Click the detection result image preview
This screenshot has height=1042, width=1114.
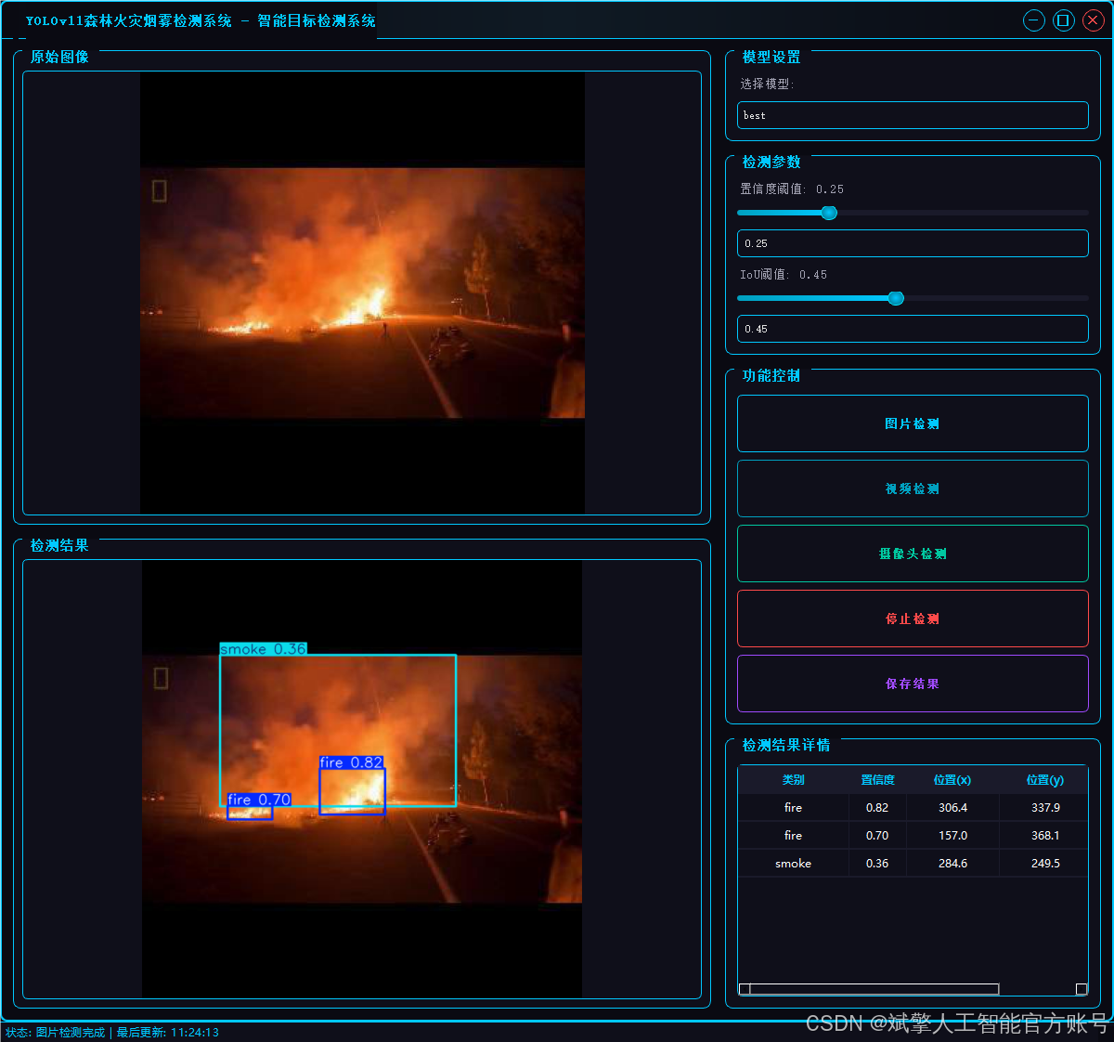[x=362, y=779]
